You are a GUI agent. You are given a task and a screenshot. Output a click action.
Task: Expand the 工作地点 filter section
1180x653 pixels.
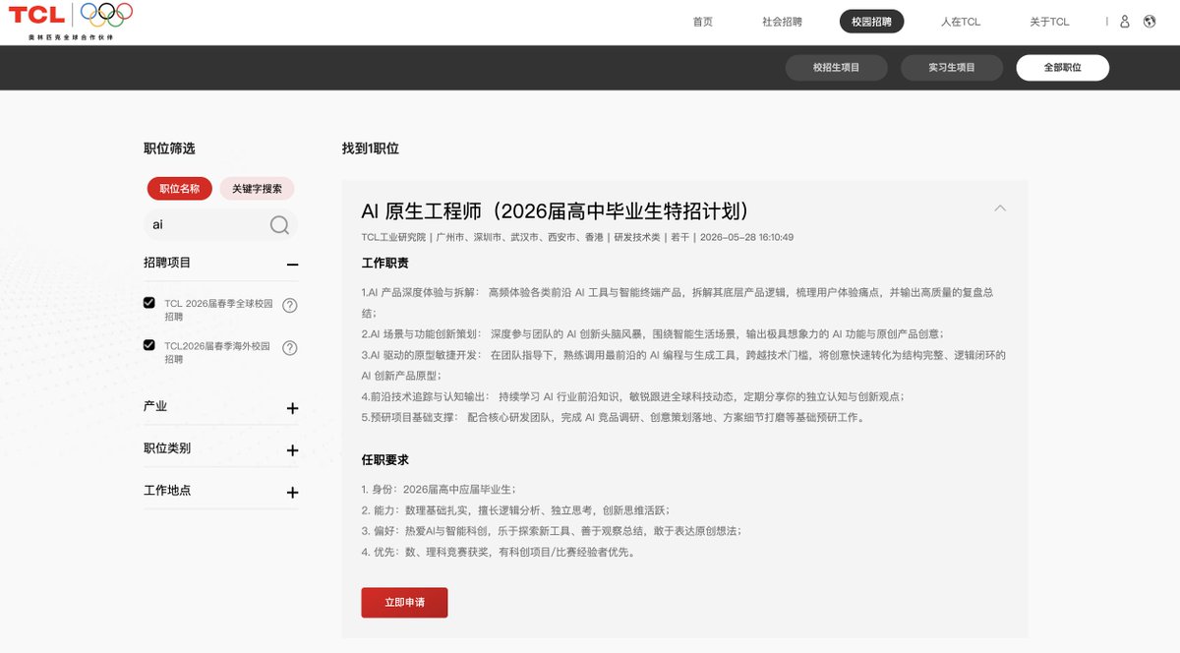pyautogui.click(x=292, y=492)
